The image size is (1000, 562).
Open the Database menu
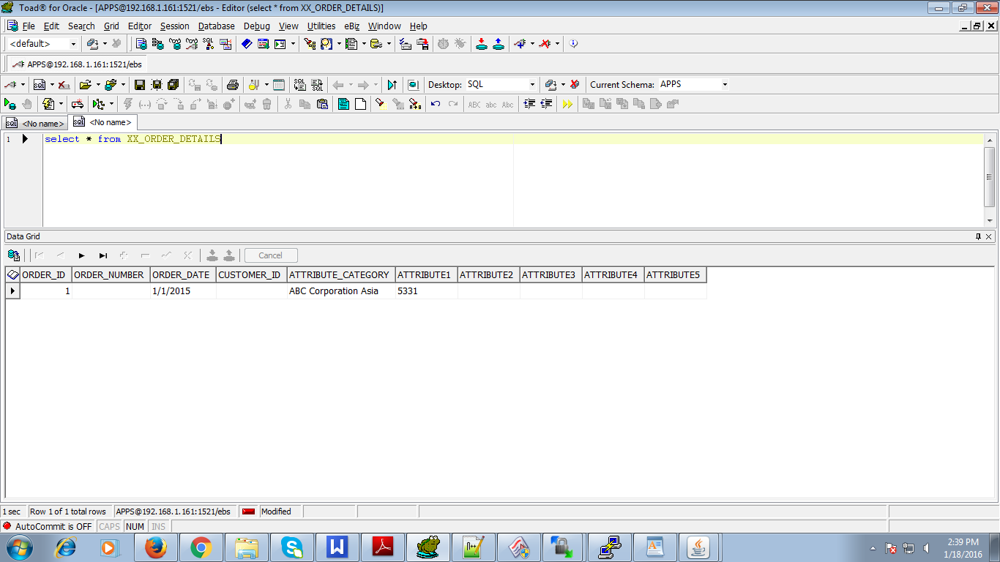point(217,26)
